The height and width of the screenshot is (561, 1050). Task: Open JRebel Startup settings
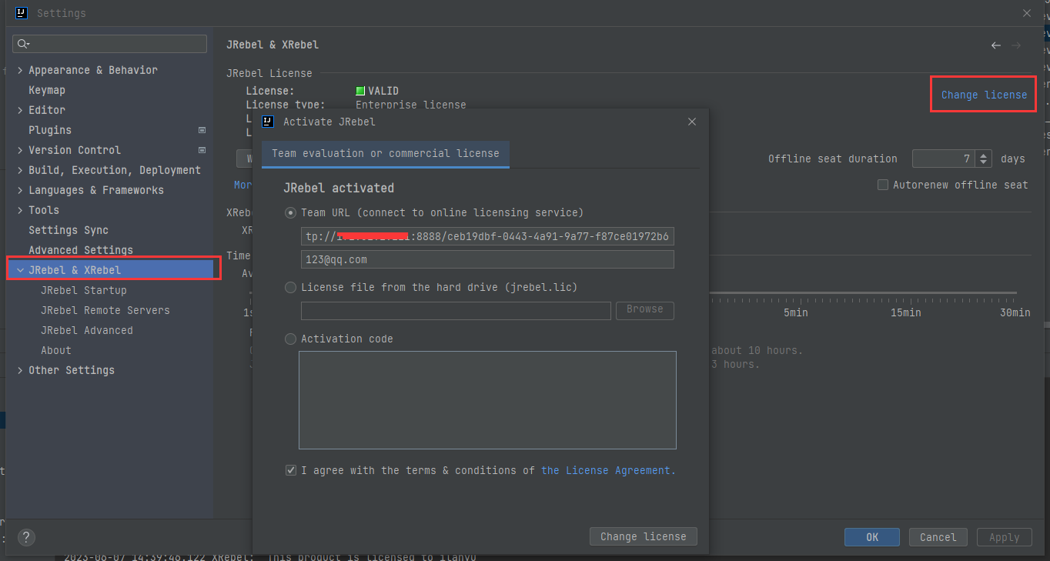point(84,290)
